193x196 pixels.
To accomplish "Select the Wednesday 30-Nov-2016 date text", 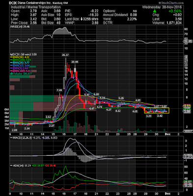I will (162, 7).
